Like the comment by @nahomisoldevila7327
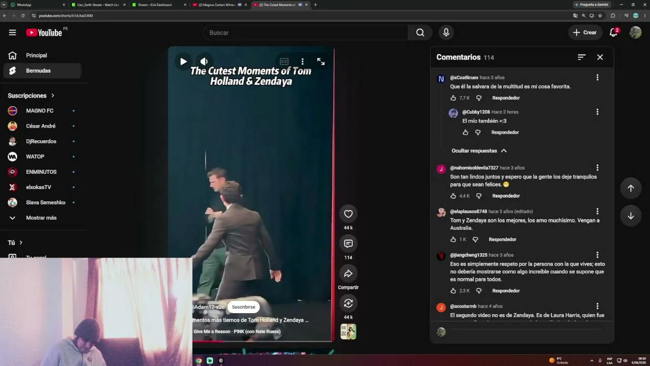 [453, 196]
